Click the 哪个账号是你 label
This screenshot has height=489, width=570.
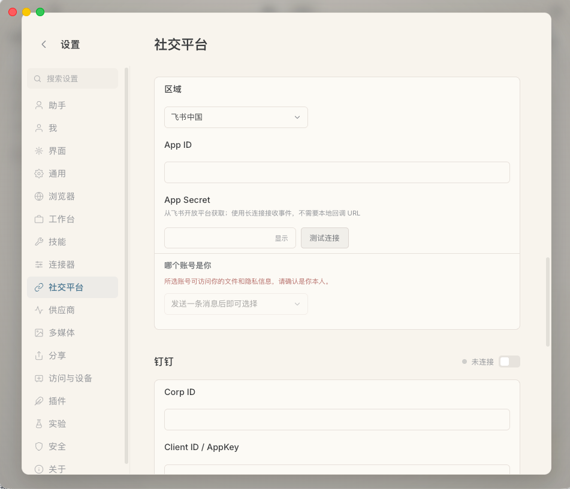pos(188,265)
